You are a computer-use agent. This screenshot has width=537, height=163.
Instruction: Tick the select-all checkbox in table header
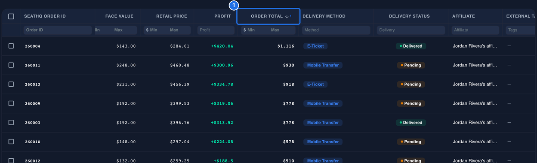tap(11, 16)
